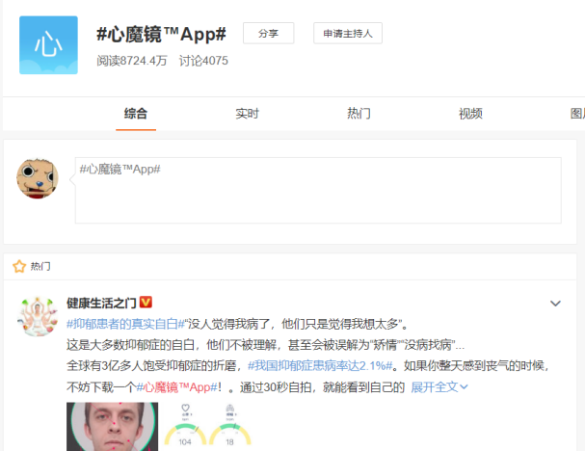This screenshot has height=451, width=585.
Task: Select the 综合 tab
Action: click(136, 114)
